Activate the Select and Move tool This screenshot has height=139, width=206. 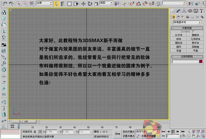coord(83,4)
